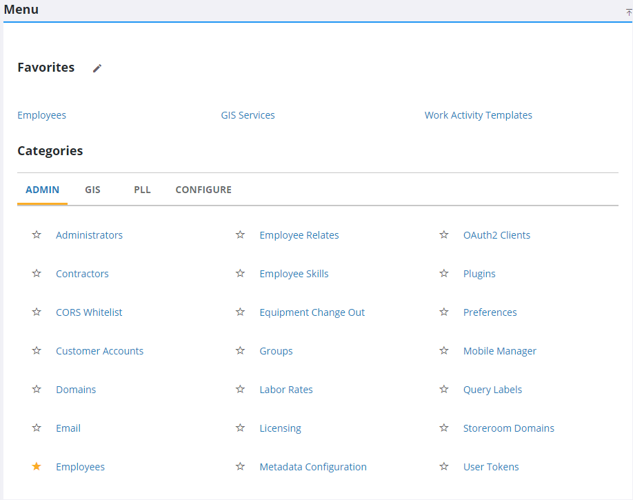Click star icon next to Mobile Manager
Screen dimensions: 633x500
444,351
